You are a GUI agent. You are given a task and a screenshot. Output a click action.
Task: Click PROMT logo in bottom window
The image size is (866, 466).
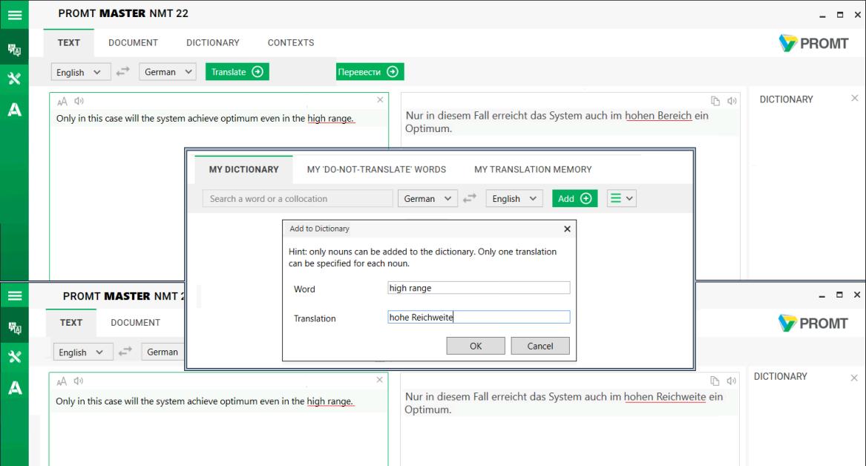tap(813, 323)
